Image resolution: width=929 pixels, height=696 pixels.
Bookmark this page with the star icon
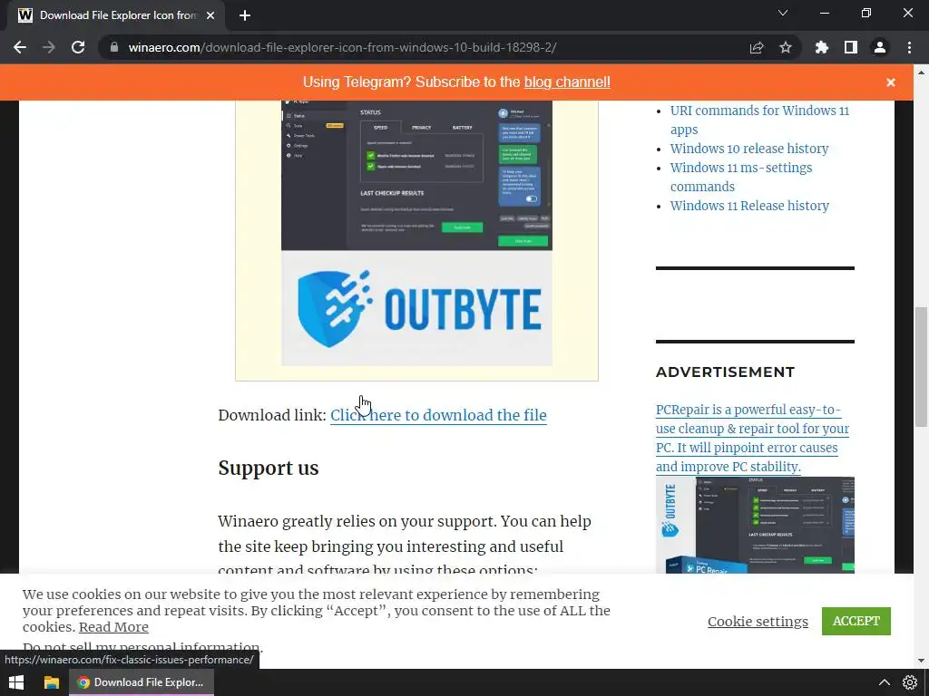[786, 47]
